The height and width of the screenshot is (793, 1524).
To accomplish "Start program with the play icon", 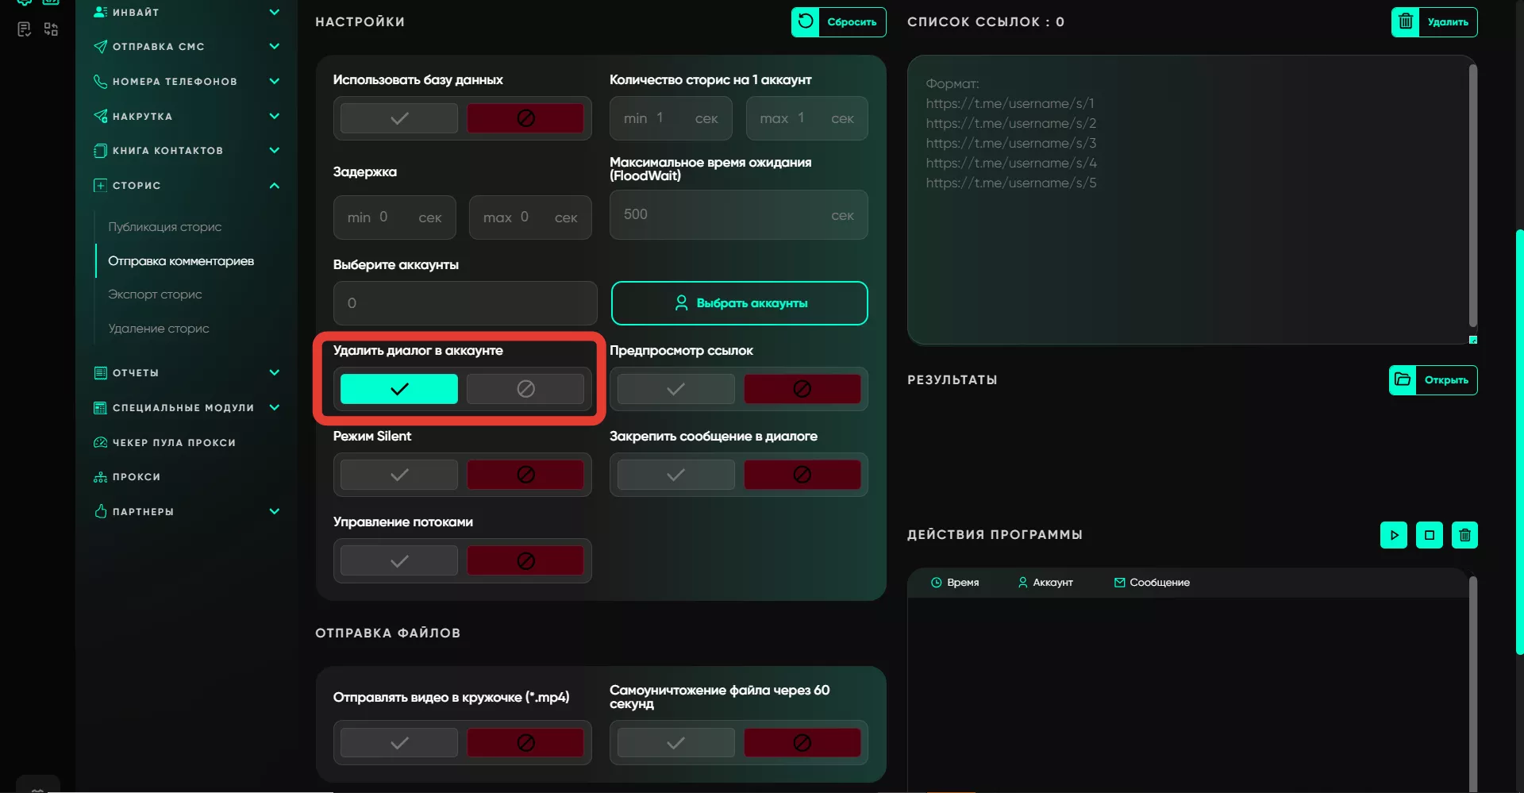I will pos(1394,535).
